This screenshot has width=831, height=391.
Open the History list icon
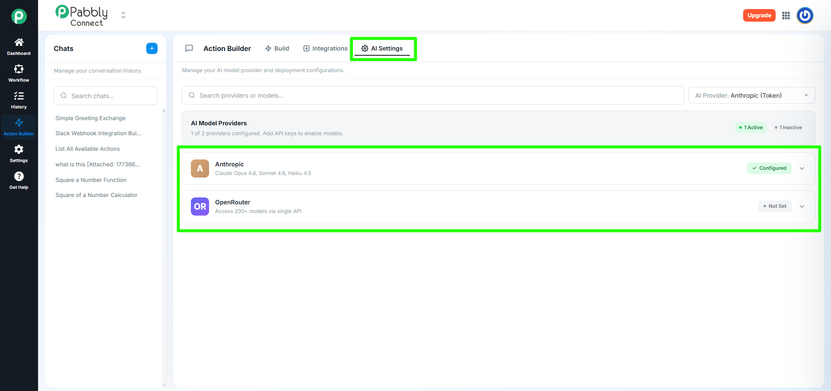[x=19, y=96]
